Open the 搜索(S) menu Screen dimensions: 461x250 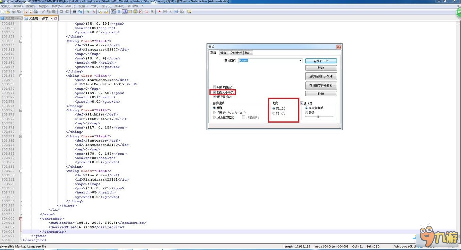[31, 6]
